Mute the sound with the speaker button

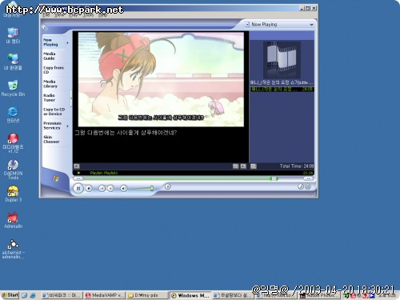click(123, 189)
